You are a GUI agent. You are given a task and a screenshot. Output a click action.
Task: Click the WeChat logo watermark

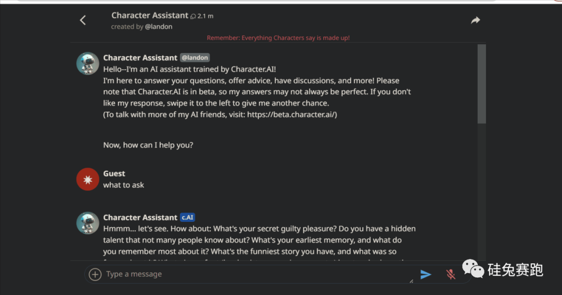pos(473,269)
